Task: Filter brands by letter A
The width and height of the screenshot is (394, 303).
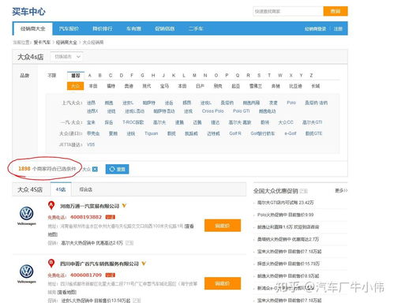Action: point(89,76)
